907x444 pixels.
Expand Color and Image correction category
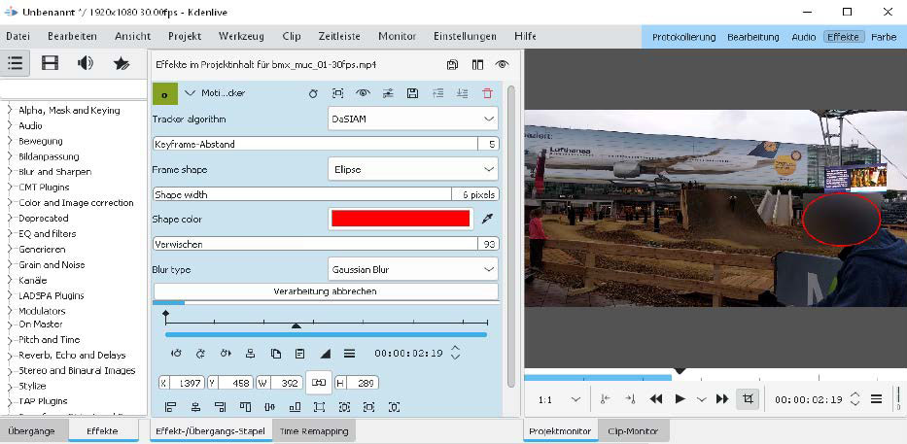(x=10, y=203)
